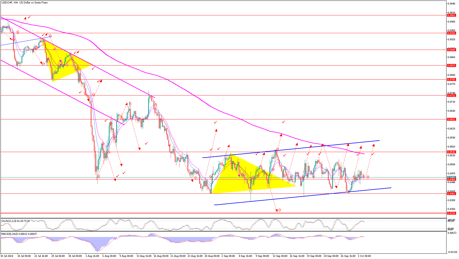Click the 0.8860 price axis value
The width and height of the screenshot is (459, 259).
(x=452, y=57)
